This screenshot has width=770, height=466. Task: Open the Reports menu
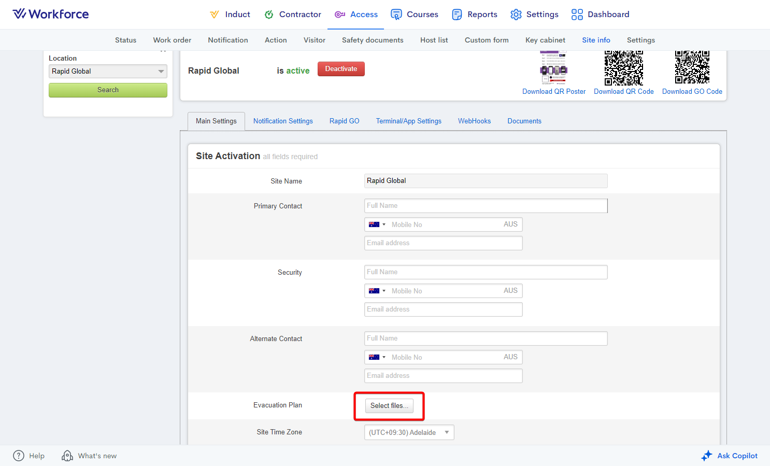[x=475, y=15]
